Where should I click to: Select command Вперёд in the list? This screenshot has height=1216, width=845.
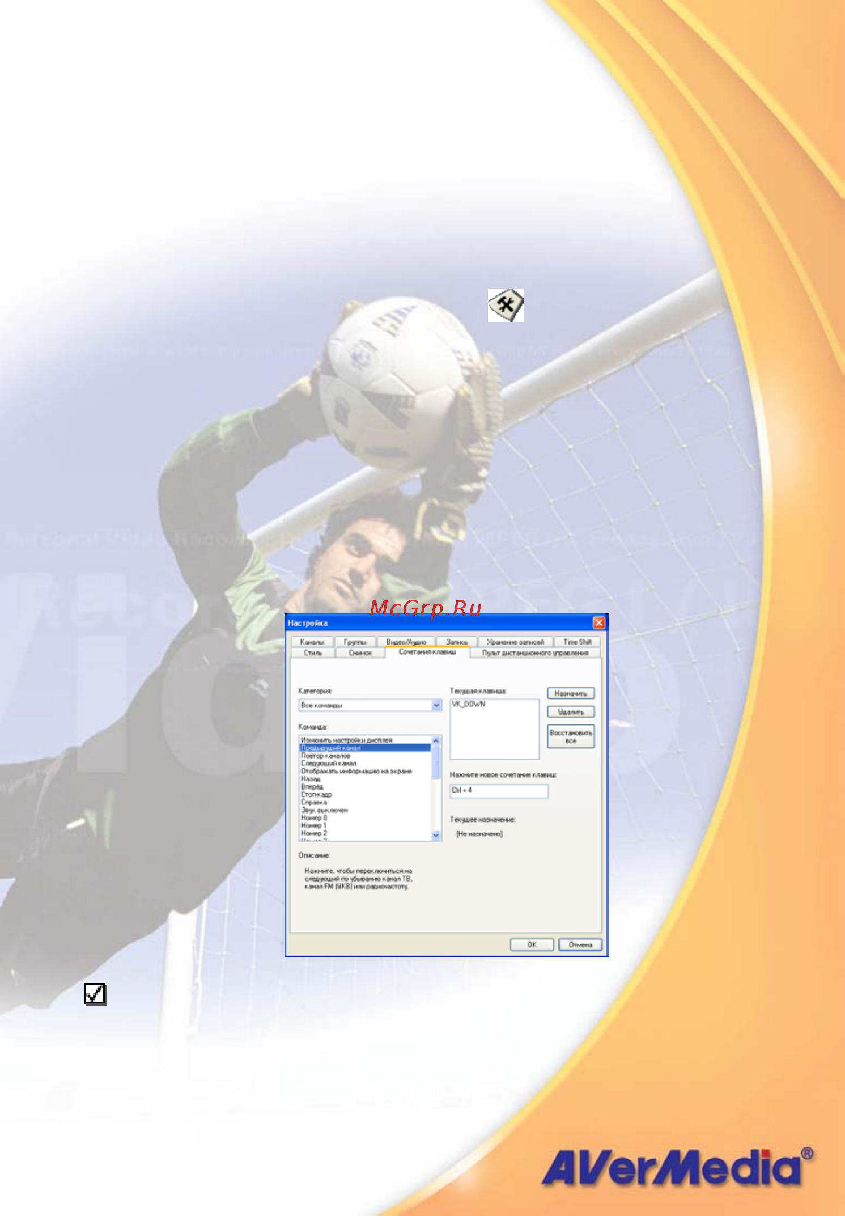pos(365,787)
